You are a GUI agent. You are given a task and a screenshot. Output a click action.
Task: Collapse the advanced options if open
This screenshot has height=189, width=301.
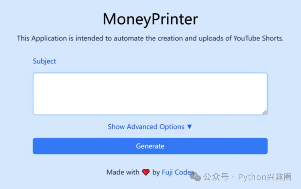click(x=146, y=127)
